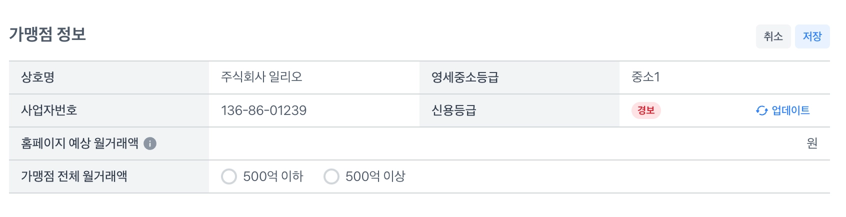Click the 중소1 grade value
The height and width of the screenshot is (217, 846).
(x=645, y=77)
